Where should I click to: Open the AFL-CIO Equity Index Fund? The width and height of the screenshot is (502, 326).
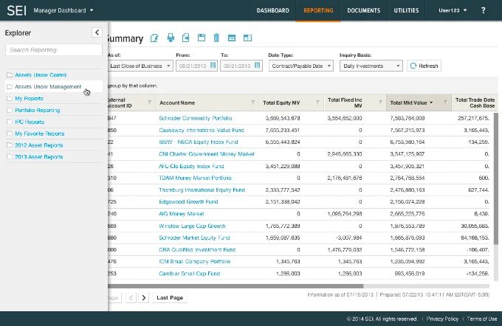click(x=191, y=166)
